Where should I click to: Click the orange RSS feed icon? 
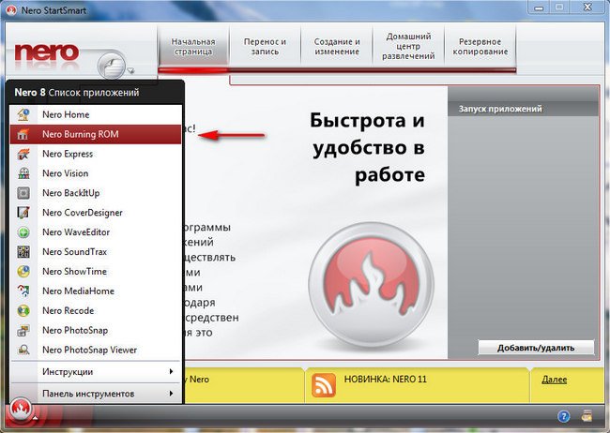click(x=323, y=385)
